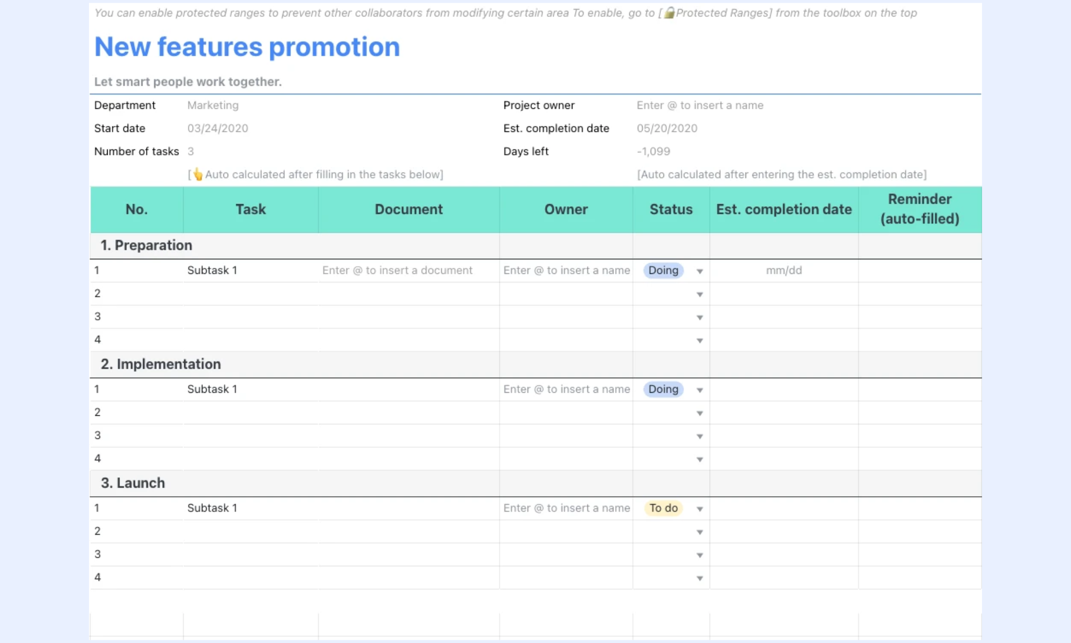Open status dropdown for Preparation row 2
The image size is (1071, 643).
(699, 294)
